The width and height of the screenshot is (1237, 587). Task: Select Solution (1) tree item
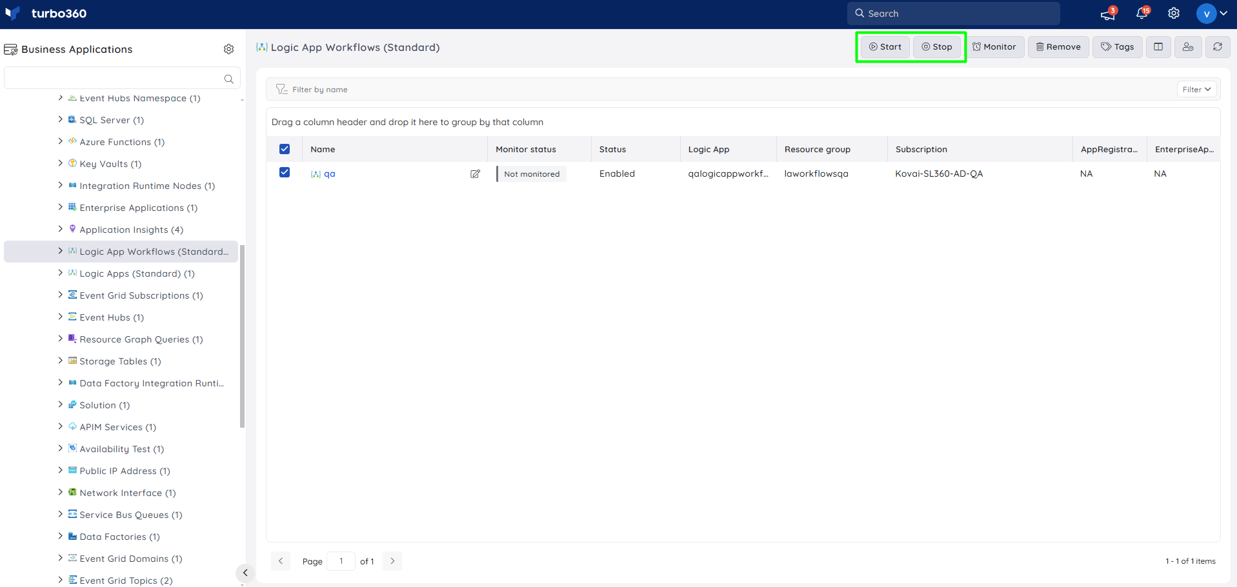tap(105, 405)
